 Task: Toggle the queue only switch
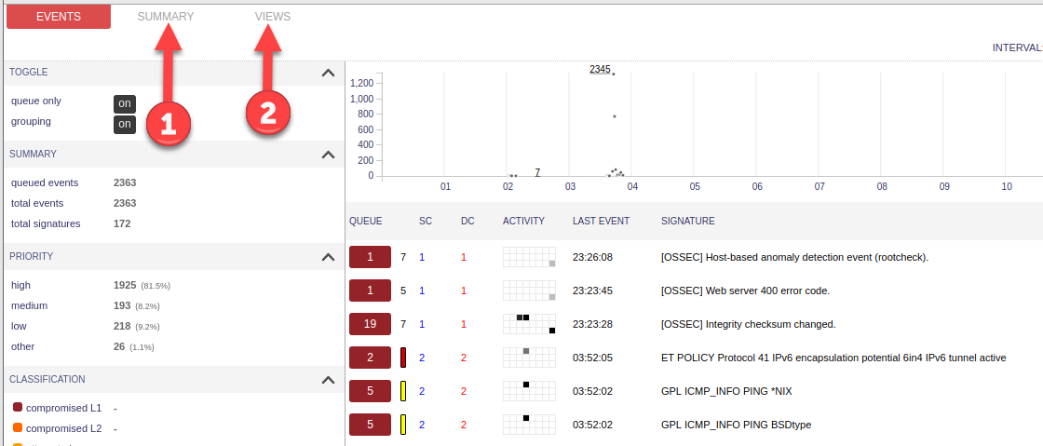(x=125, y=103)
